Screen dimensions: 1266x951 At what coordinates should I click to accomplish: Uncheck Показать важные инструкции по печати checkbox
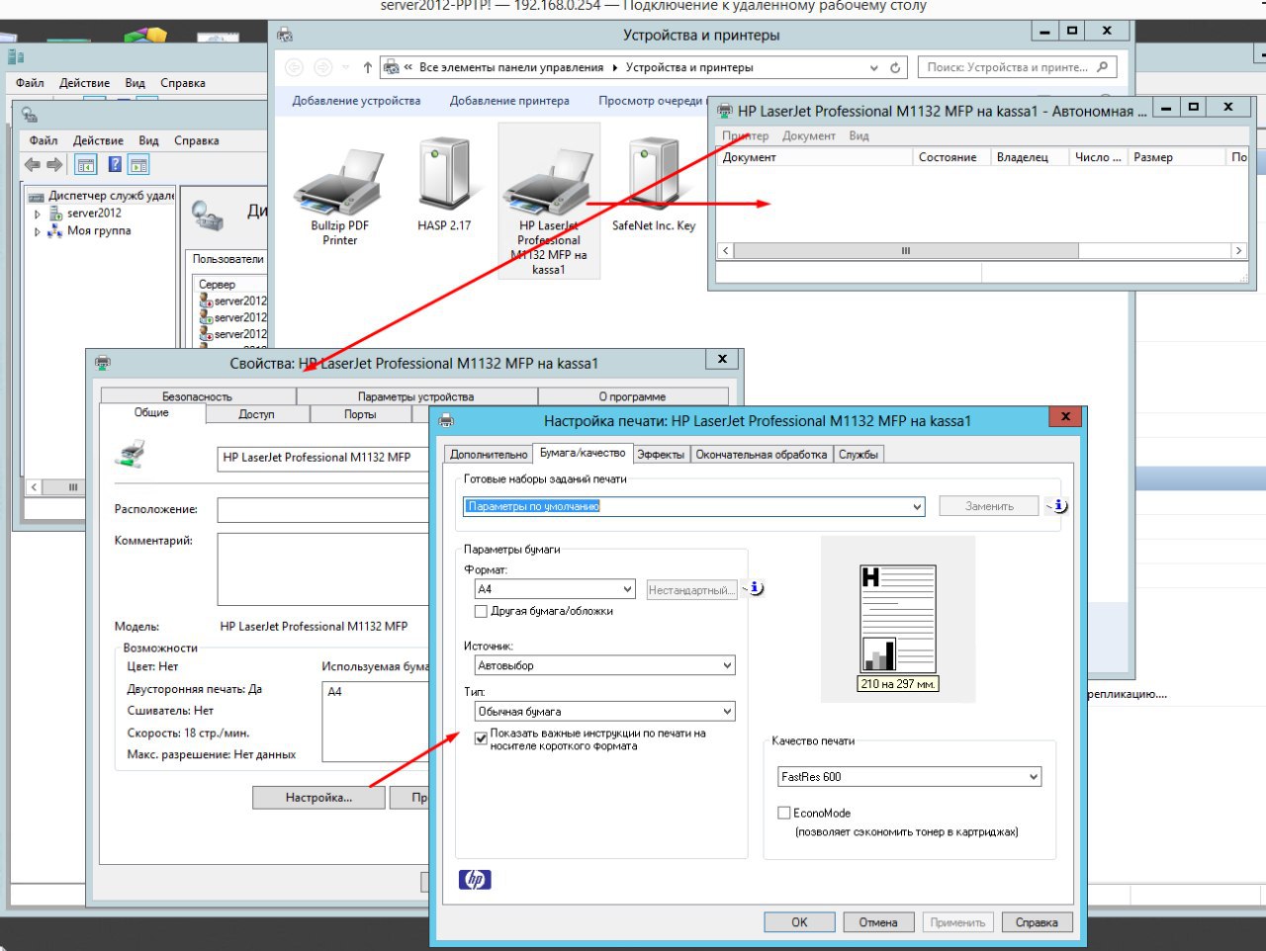click(x=481, y=737)
